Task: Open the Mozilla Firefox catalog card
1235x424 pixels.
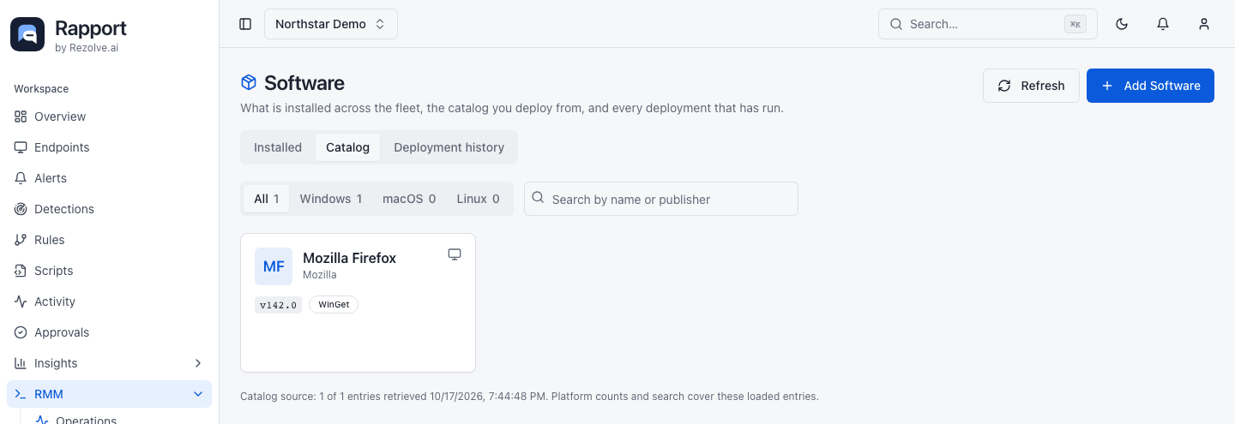Action: click(358, 302)
